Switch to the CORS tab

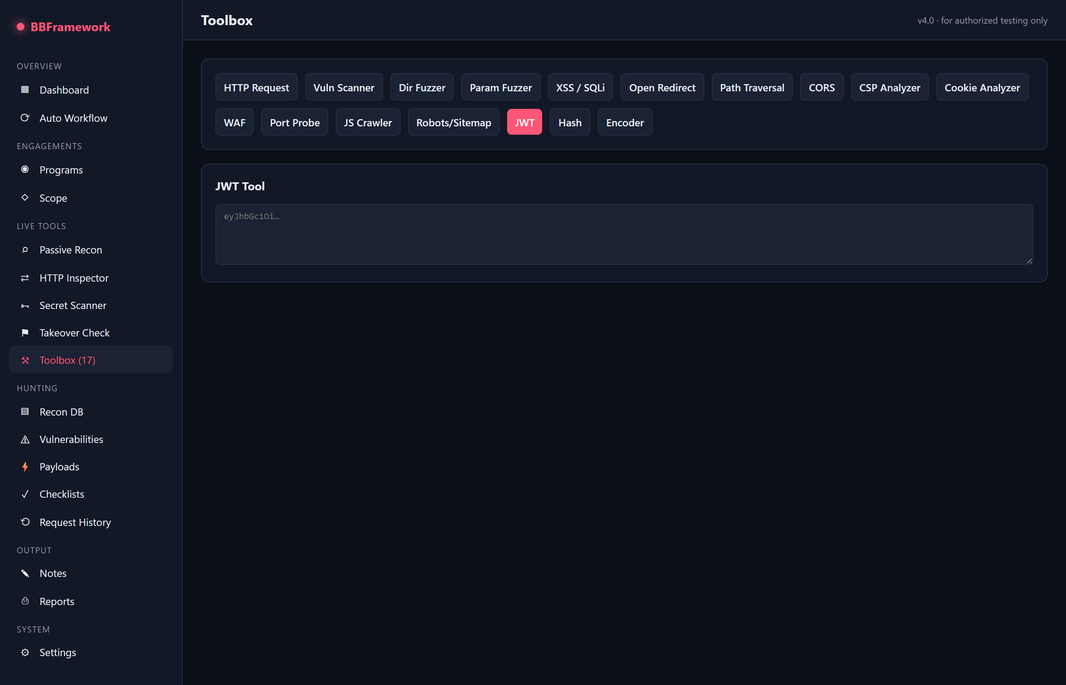pos(821,87)
